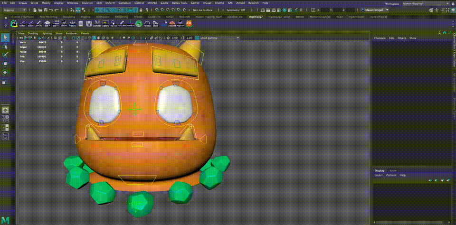Open the viewport Panels menu
456x225 pixels.
pos(85,33)
